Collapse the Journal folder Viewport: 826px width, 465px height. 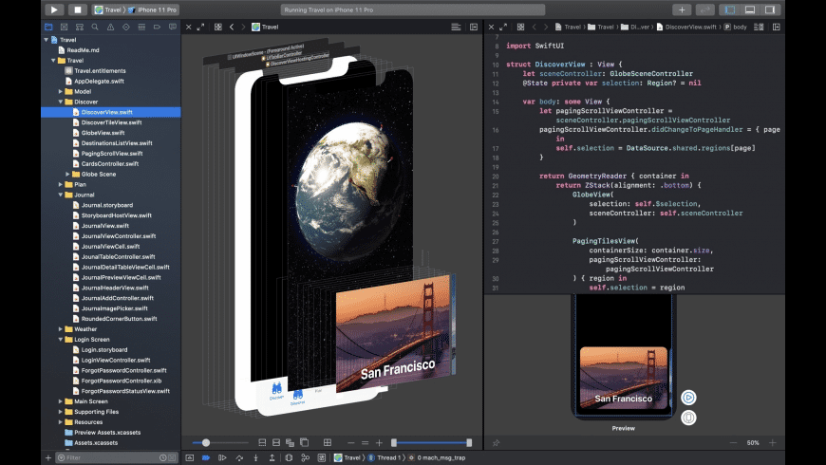[60, 195]
